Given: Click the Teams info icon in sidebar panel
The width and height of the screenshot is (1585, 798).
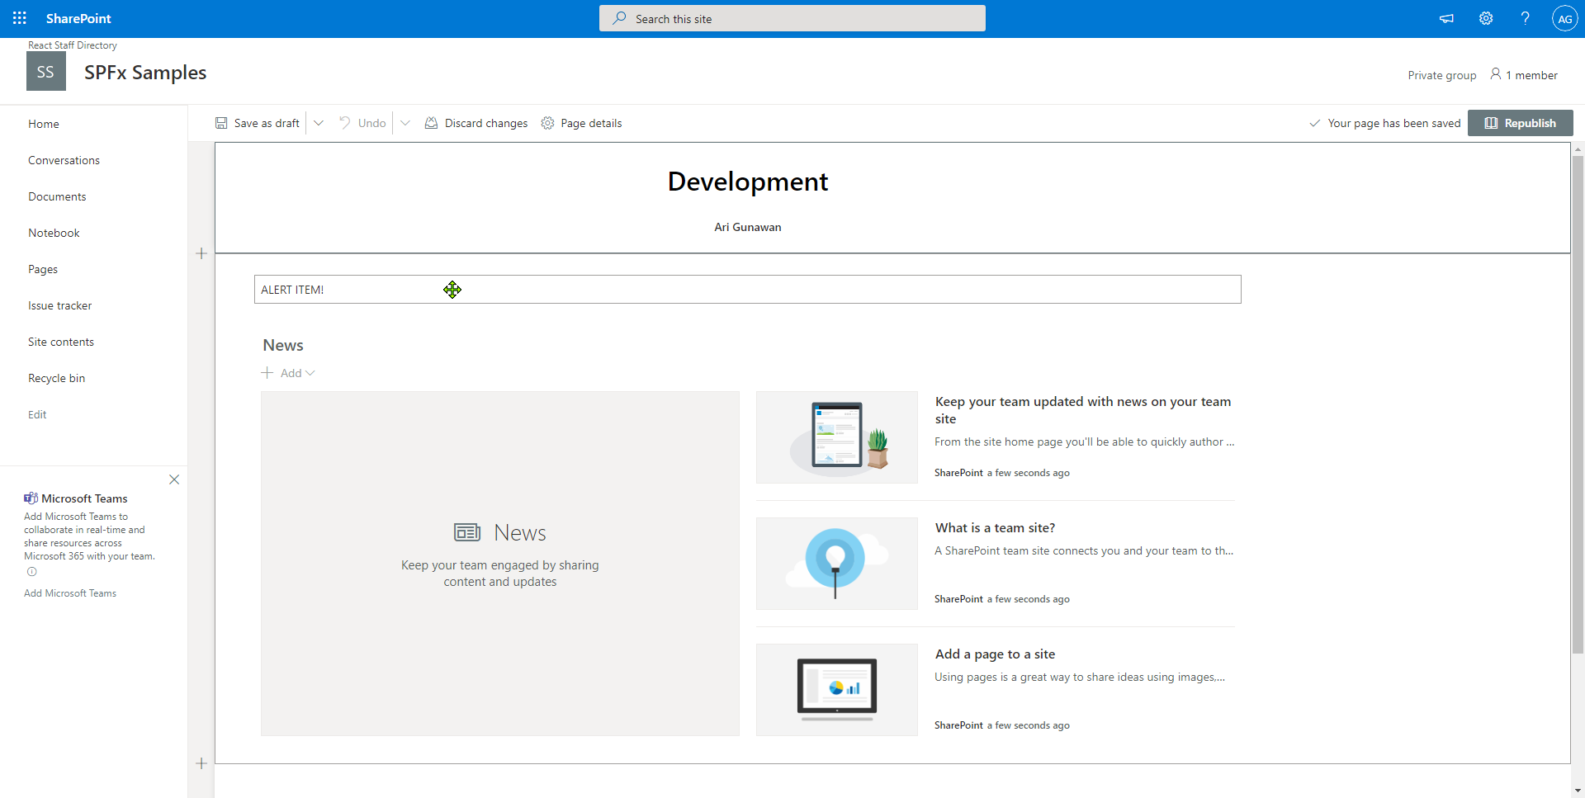Looking at the screenshot, I should tap(31, 571).
